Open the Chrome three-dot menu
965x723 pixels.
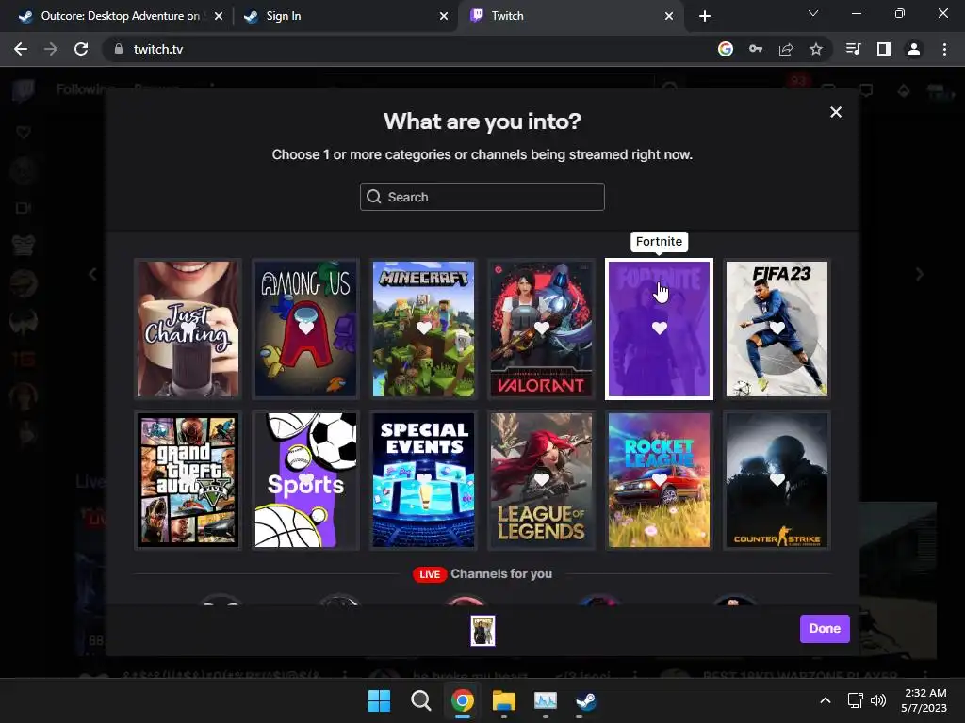(944, 49)
